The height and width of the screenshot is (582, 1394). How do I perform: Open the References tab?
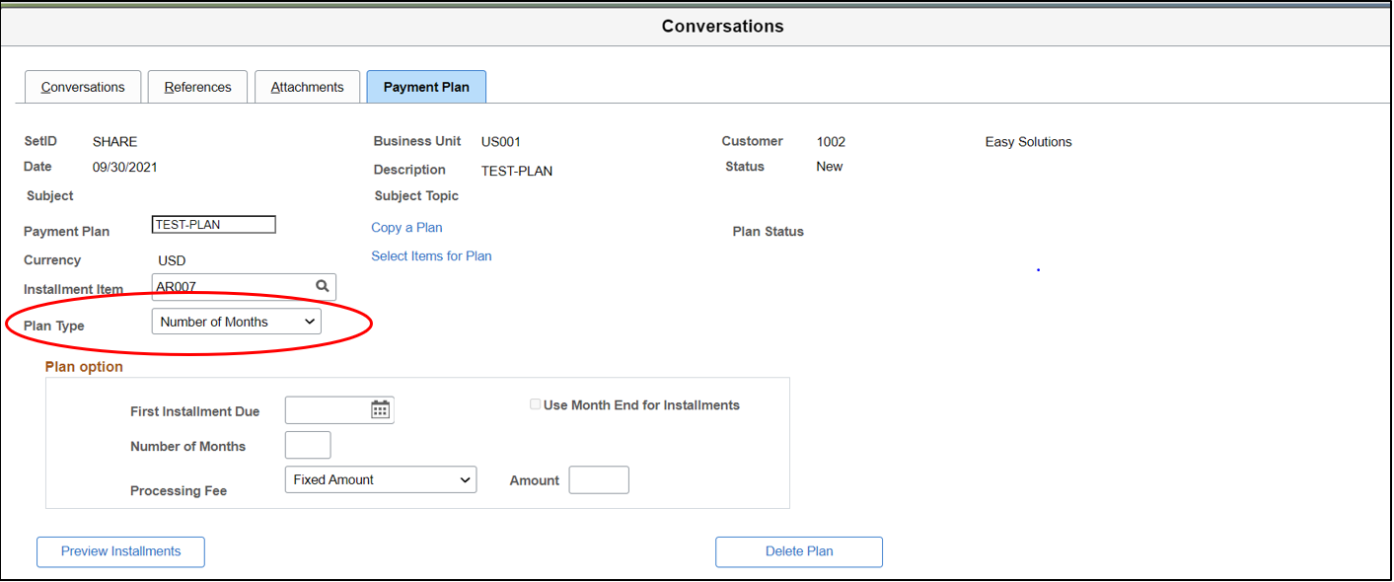197,87
